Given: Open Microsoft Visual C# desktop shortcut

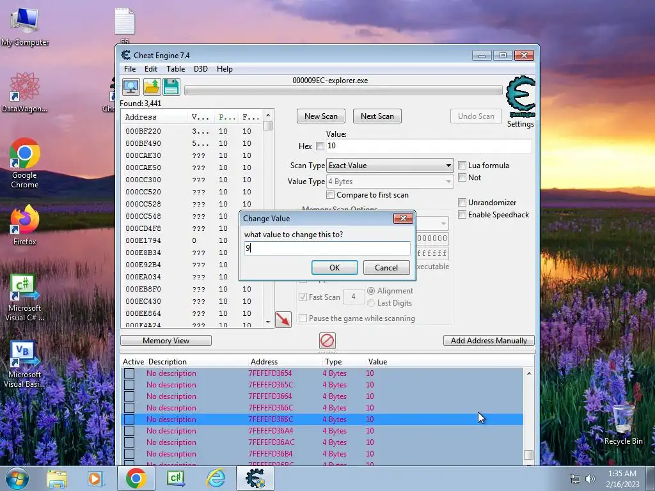Looking at the screenshot, I should click(x=25, y=298).
